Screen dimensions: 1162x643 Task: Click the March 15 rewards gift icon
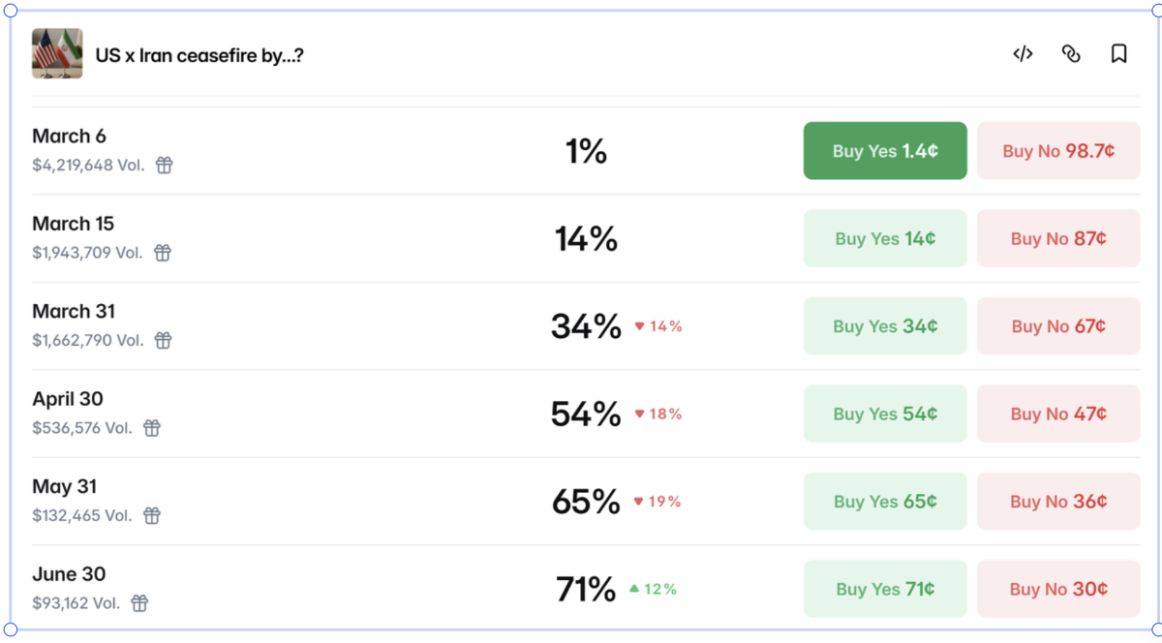pyautogui.click(x=163, y=253)
